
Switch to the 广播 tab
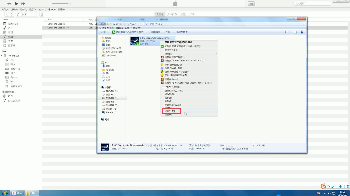pos(192,14)
